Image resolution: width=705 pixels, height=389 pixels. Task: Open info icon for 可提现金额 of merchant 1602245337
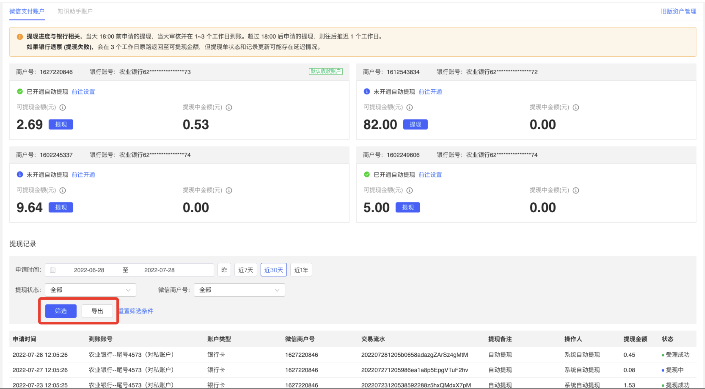tap(63, 190)
